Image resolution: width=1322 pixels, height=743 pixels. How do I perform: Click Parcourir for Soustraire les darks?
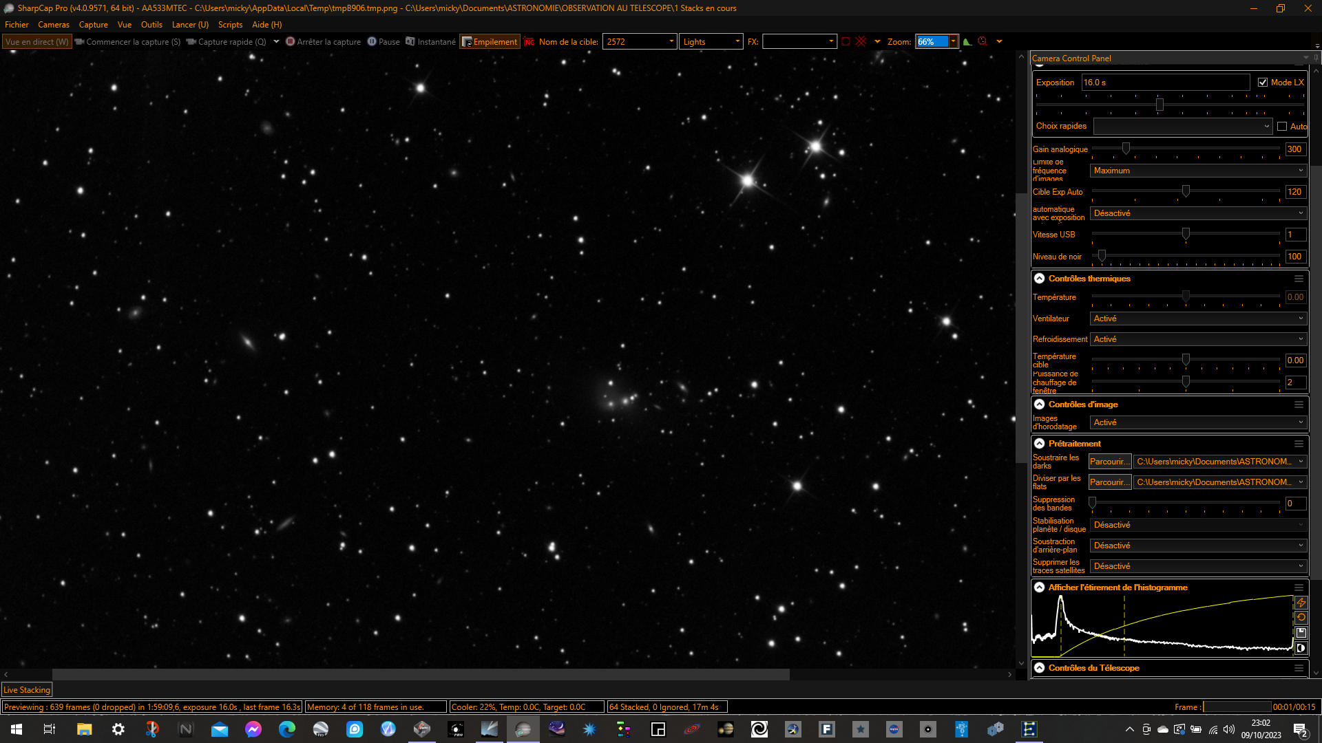click(1109, 462)
